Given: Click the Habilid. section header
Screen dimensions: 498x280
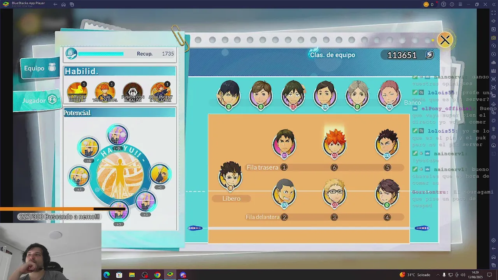Looking at the screenshot, I should (x=120, y=71).
